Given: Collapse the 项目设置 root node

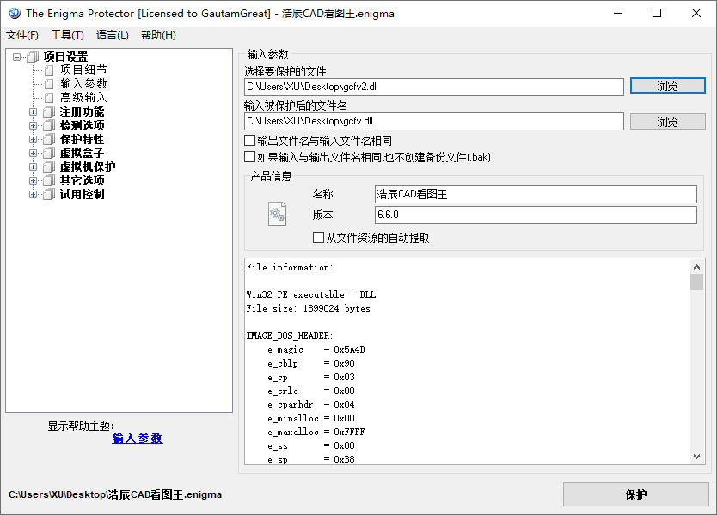Looking at the screenshot, I should tap(17, 56).
